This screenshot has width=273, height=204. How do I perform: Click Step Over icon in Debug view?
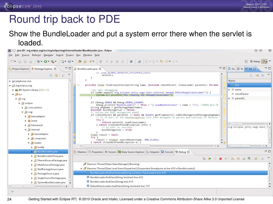click(238, 159)
